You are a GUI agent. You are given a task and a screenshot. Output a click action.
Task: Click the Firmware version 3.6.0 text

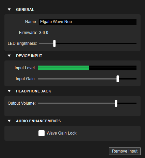pyautogui.click(x=44, y=33)
